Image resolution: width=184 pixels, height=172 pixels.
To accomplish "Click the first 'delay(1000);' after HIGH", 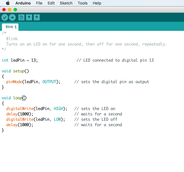I will pos(20,114).
